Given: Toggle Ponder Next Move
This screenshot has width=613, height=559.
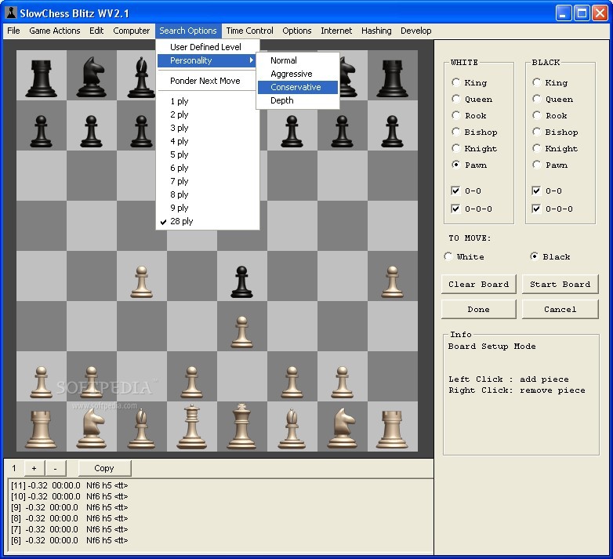Looking at the screenshot, I should pyautogui.click(x=208, y=81).
